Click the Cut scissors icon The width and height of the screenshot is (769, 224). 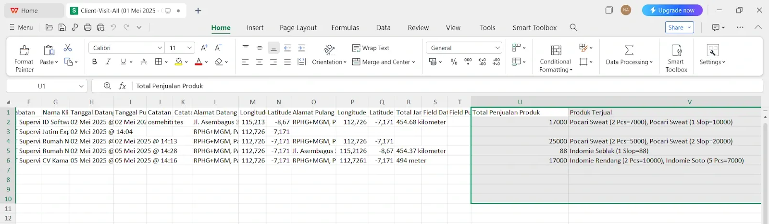(x=68, y=48)
